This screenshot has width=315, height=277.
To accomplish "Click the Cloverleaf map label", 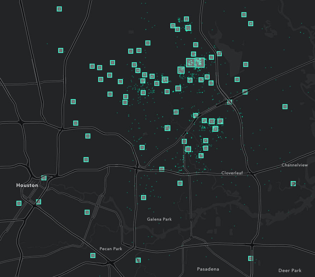I will point(232,173).
